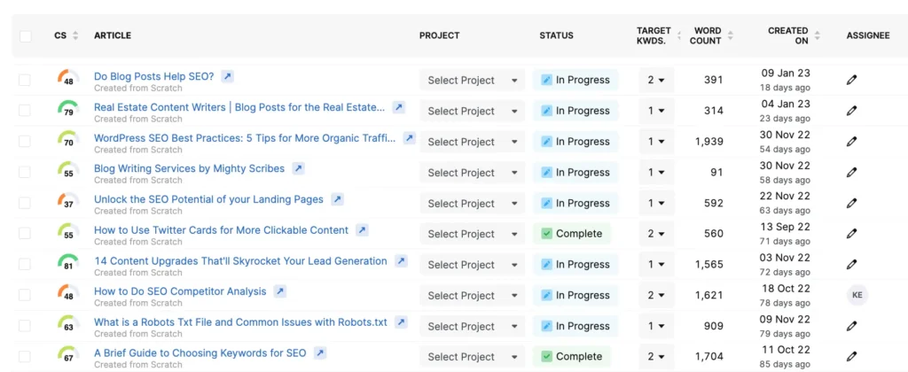Open external link icon beside 'Do Blog Posts Help SEO?'
This screenshot has width=908, height=372.
coord(228,76)
